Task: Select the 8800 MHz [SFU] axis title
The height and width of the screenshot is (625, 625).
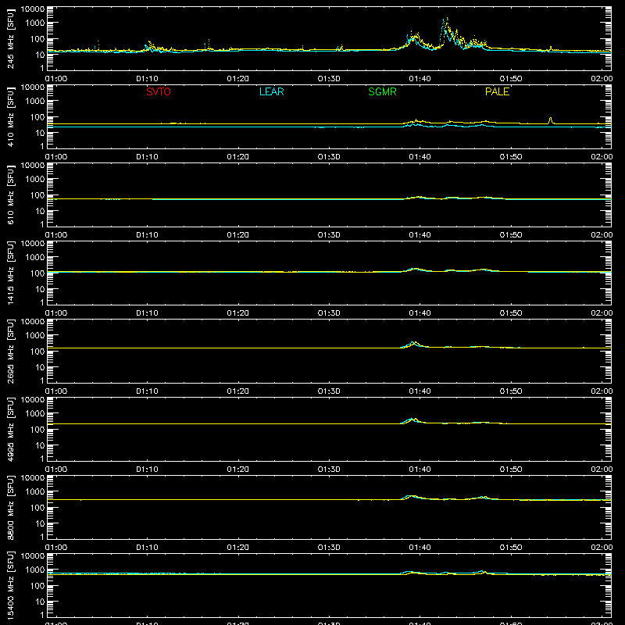Action: click(11, 507)
